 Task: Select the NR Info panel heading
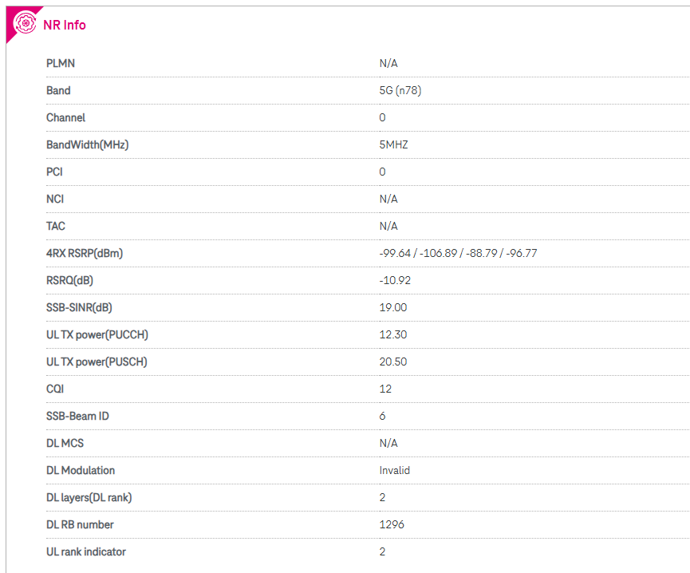pos(65,25)
